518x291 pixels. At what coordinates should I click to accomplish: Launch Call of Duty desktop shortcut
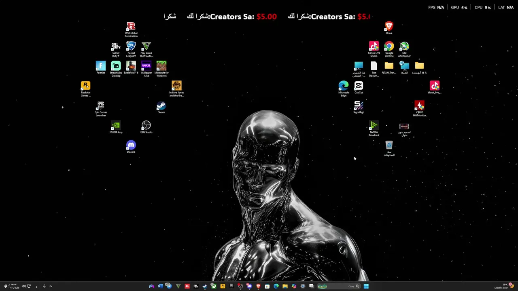click(116, 50)
